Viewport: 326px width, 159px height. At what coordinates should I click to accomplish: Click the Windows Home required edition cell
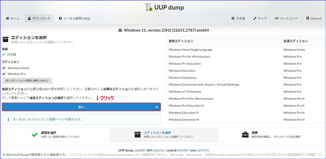point(303,50)
